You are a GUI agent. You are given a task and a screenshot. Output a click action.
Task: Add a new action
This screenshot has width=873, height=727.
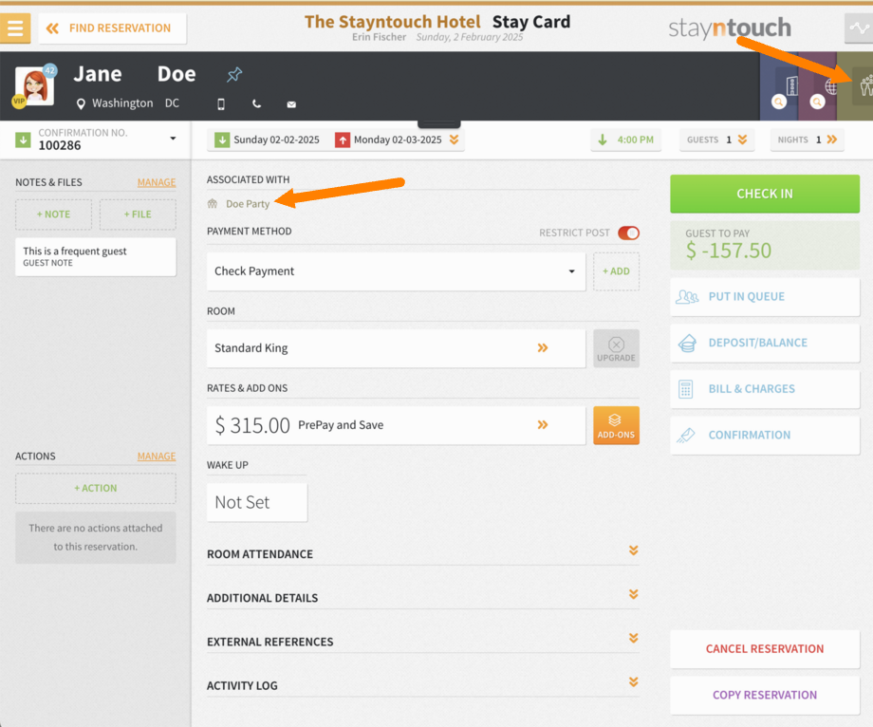[96, 488]
